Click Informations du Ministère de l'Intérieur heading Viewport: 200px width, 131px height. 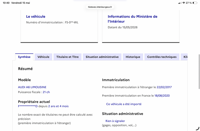point(132,19)
